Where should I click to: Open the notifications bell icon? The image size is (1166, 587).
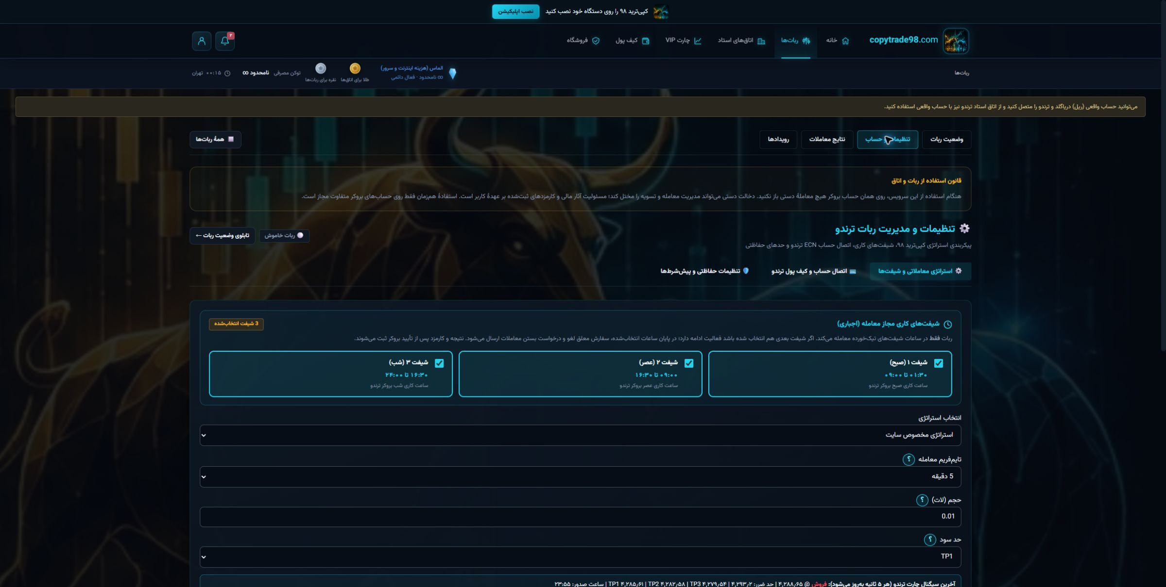pos(225,41)
